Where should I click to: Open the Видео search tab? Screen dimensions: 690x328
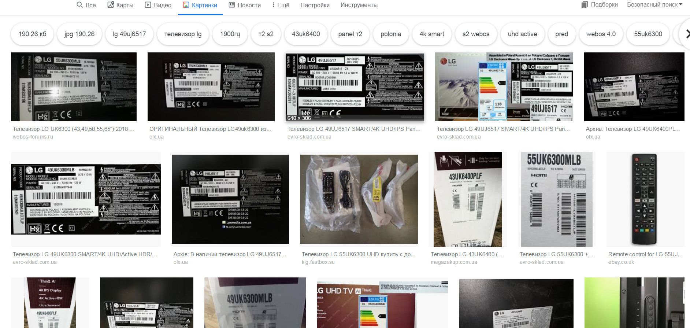click(x=158, y=5)
